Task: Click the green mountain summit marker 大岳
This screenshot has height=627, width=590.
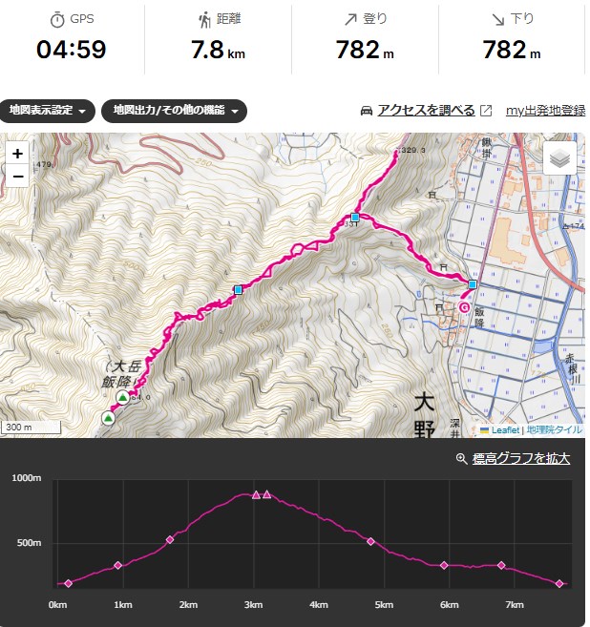Action: click(123, 397)
